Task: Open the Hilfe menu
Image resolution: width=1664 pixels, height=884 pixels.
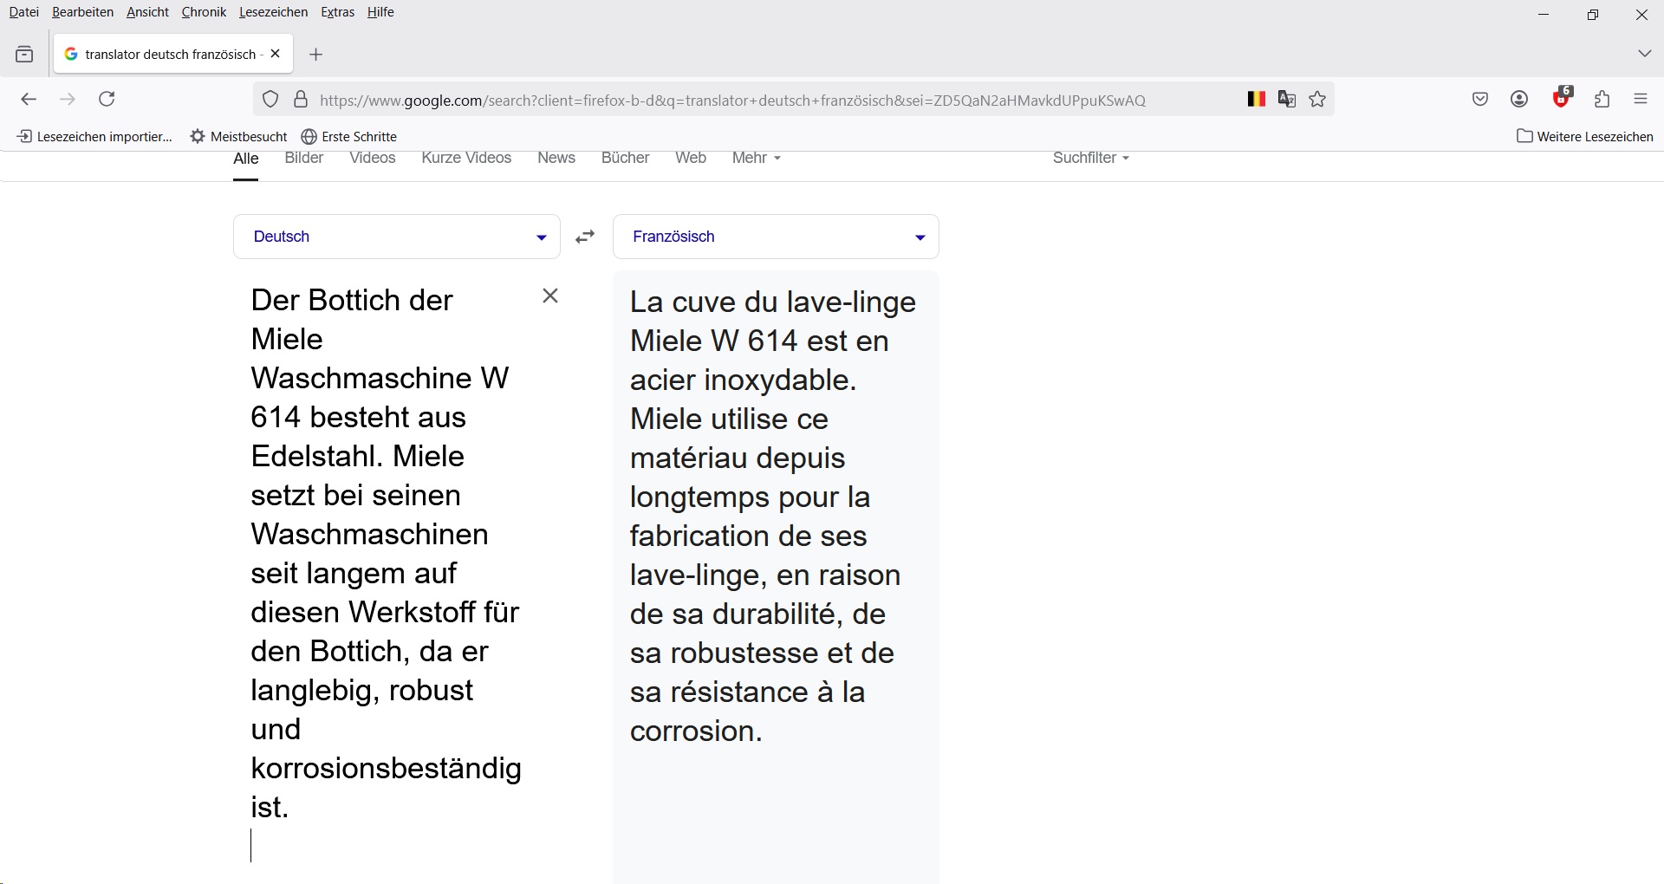Action: pos(380,12)
